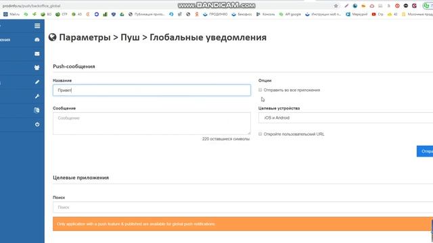
Task: Toggle the hamburger menu in sidebar
Action: (37, 26)
